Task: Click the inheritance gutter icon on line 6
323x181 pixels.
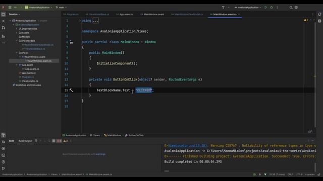Action: point(71,42)
